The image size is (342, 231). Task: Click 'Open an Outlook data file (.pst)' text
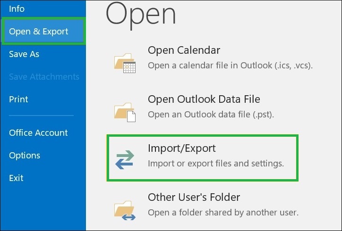point(211,114)
